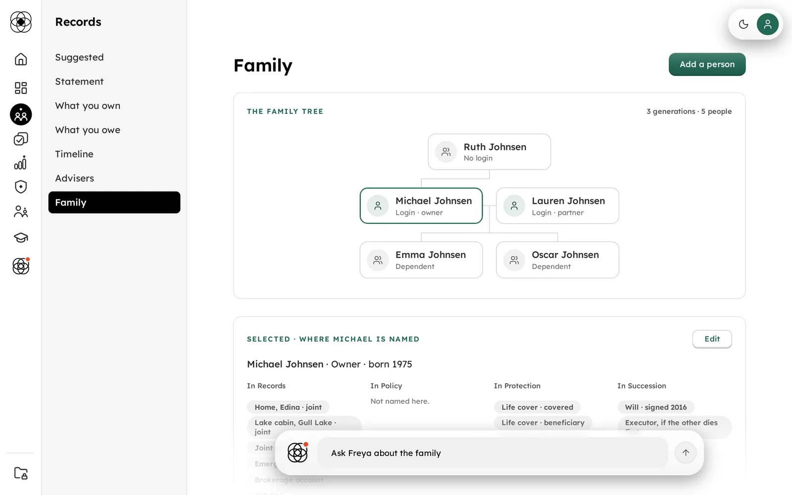Open the bar chart investments icon

pyautogui.click(x=21, y=163)
